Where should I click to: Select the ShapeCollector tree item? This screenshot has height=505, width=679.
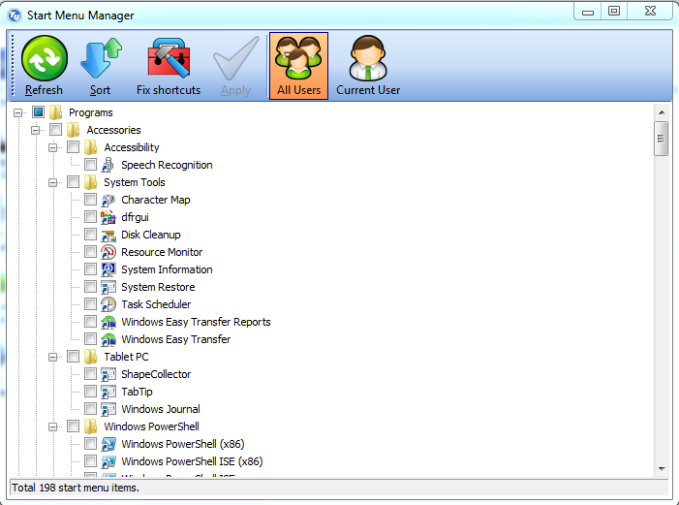[x=156, y=374]
